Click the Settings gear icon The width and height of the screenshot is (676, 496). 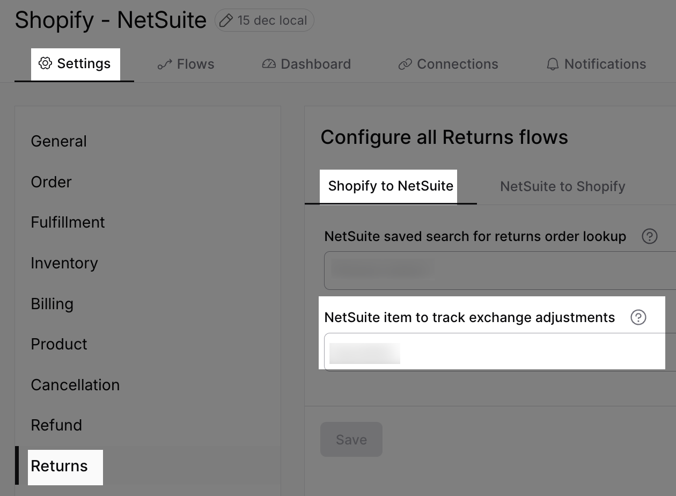[45, 63]
